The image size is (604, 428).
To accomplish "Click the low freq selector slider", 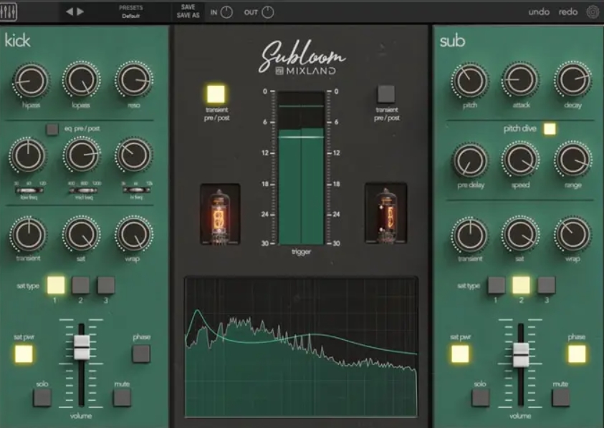I will click(x=29, y=190).
